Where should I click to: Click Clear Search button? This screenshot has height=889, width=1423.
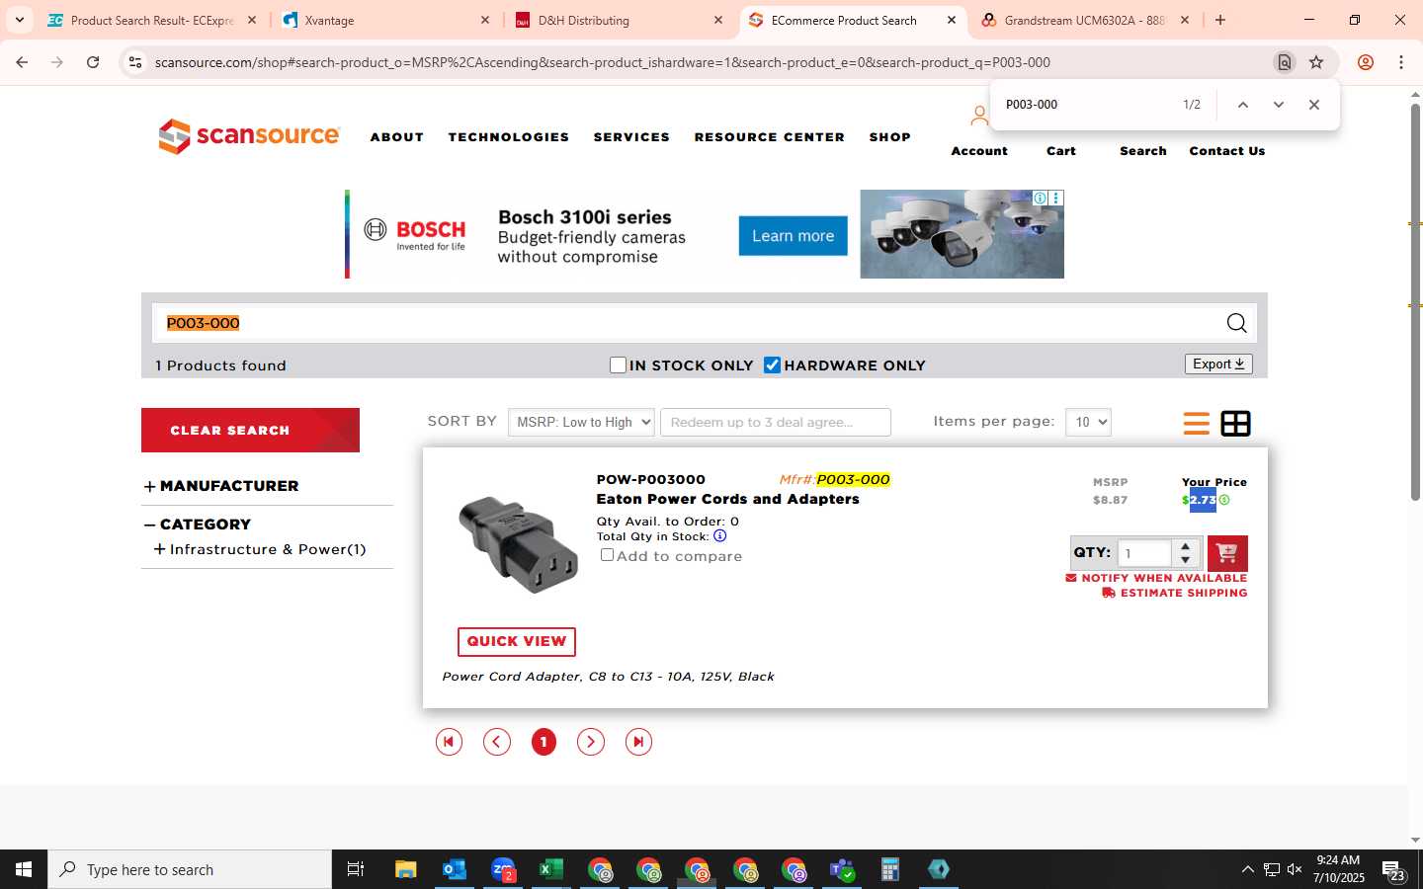(x=250, y=430)
